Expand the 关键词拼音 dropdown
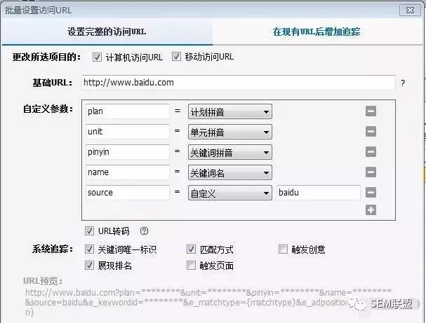 [x=230, y=152]
